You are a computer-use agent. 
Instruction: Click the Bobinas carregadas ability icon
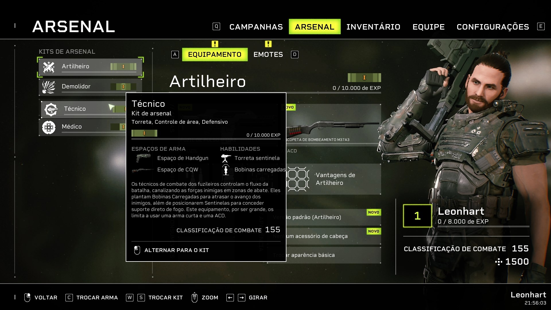click(x=226, y=170)
